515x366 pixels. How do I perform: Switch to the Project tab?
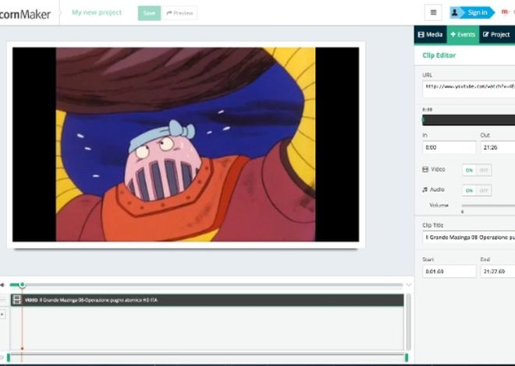tap(497, 34)
